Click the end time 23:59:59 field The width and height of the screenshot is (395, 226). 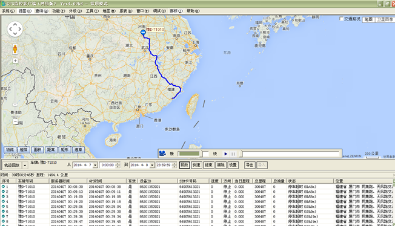164,165
